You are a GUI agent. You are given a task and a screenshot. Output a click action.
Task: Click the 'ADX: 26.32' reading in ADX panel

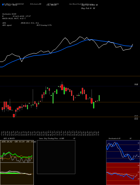(x=7, y=142)
